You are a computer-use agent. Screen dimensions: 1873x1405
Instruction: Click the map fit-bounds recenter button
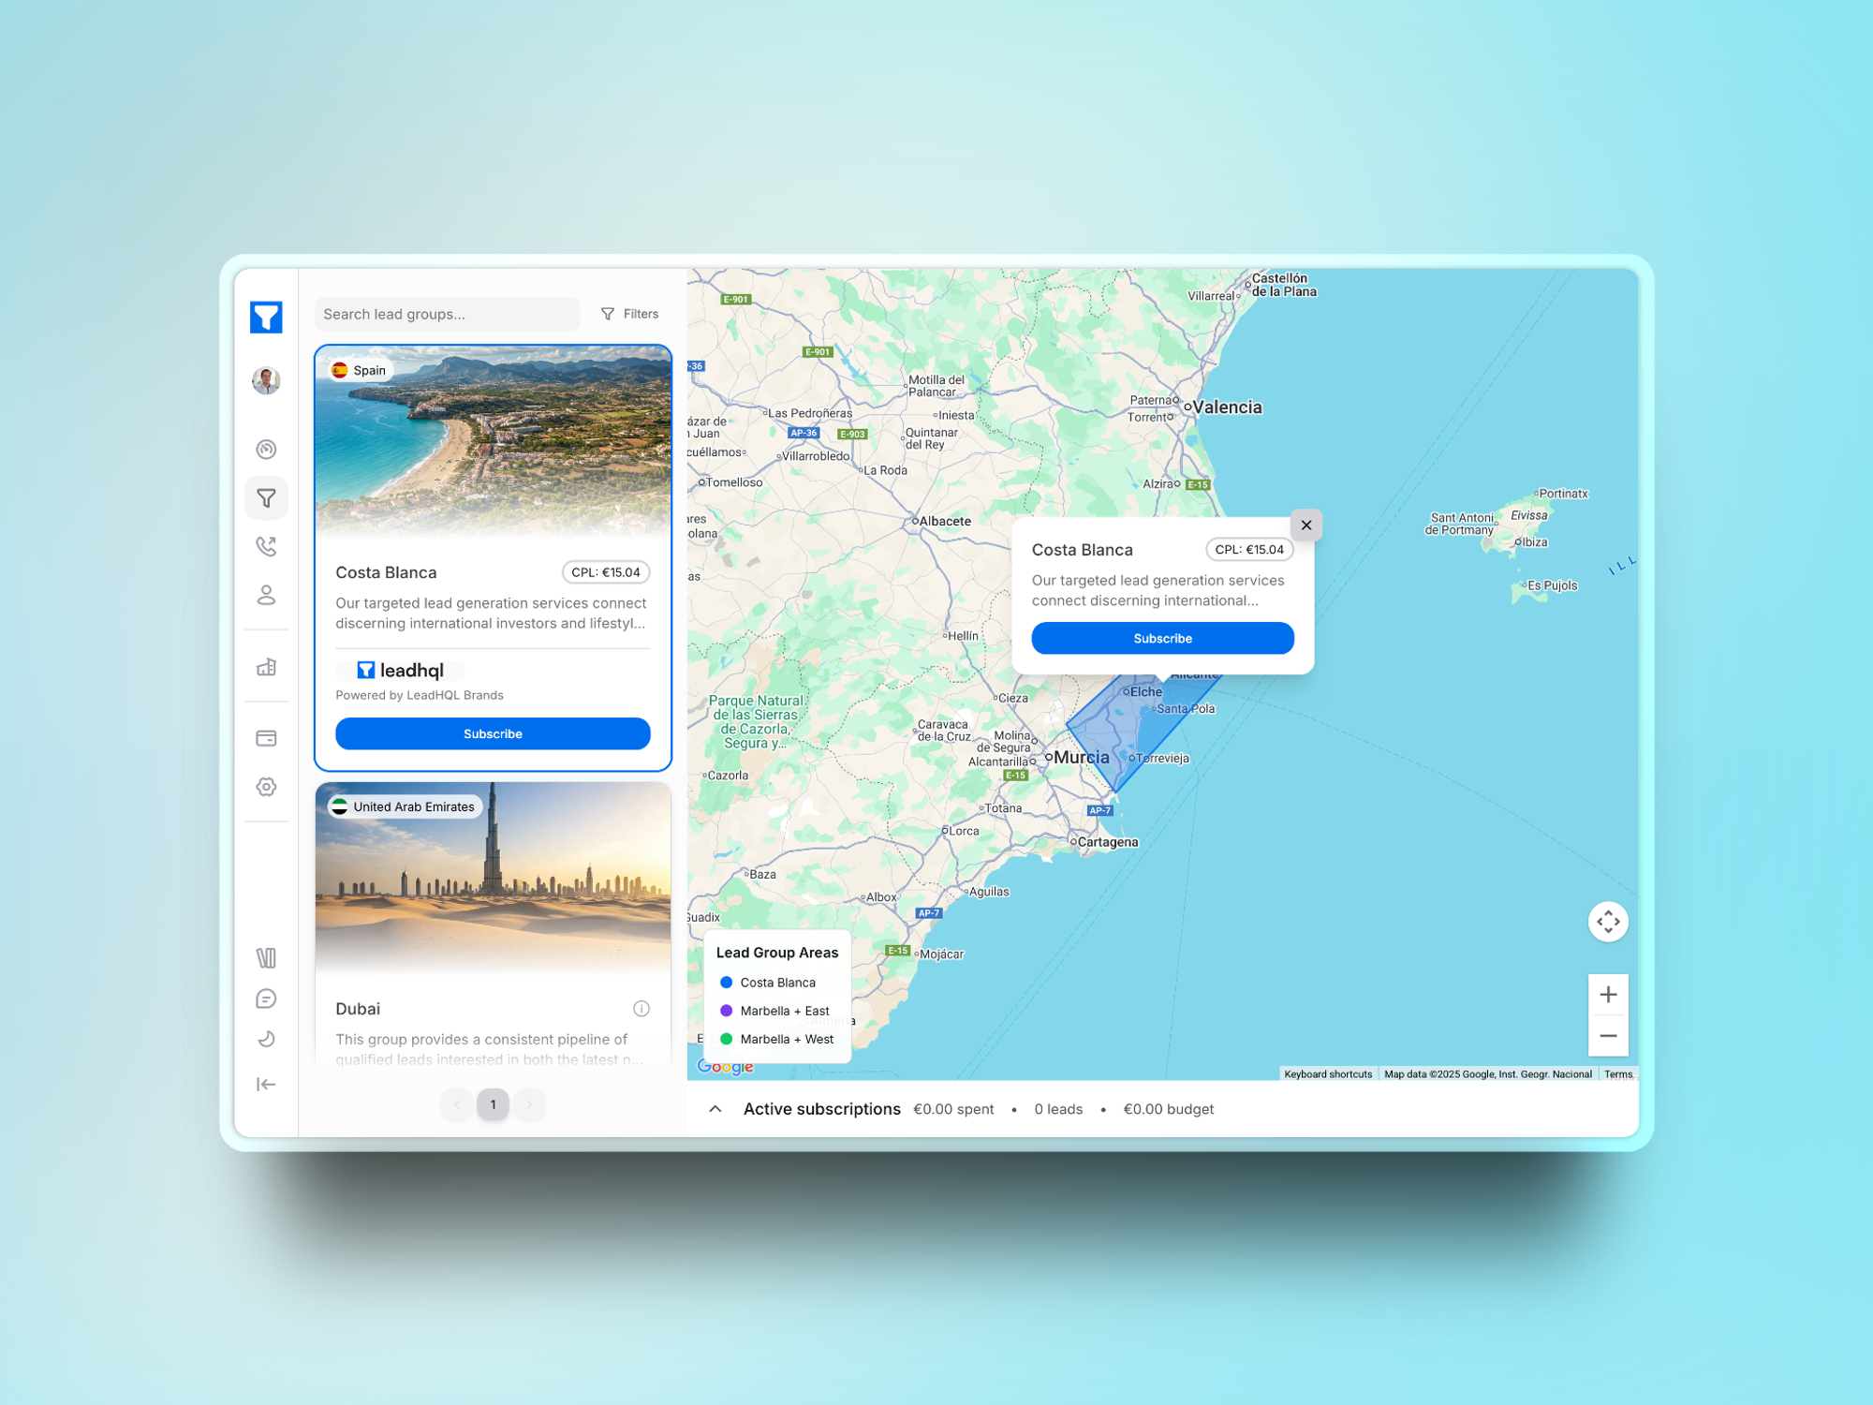coord(1608,922)
